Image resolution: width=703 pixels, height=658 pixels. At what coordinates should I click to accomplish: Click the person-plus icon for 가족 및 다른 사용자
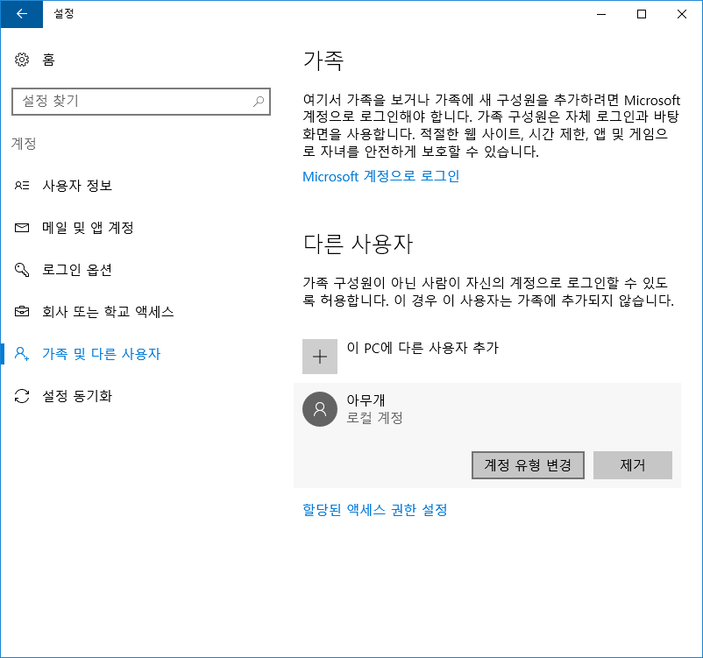click(x=22, y=353)
